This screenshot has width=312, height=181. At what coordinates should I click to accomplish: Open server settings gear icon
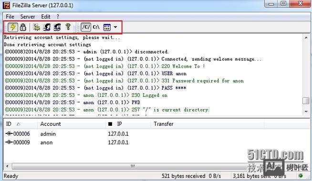37,27
